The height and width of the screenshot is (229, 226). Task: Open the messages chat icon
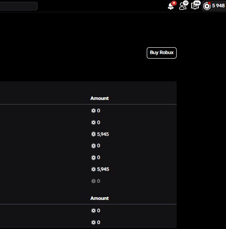(195, 6)
